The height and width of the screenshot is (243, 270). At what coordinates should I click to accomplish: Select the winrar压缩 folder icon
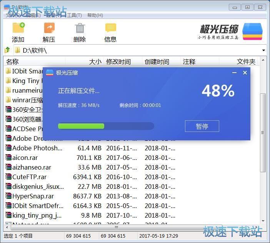click(8, 100)
